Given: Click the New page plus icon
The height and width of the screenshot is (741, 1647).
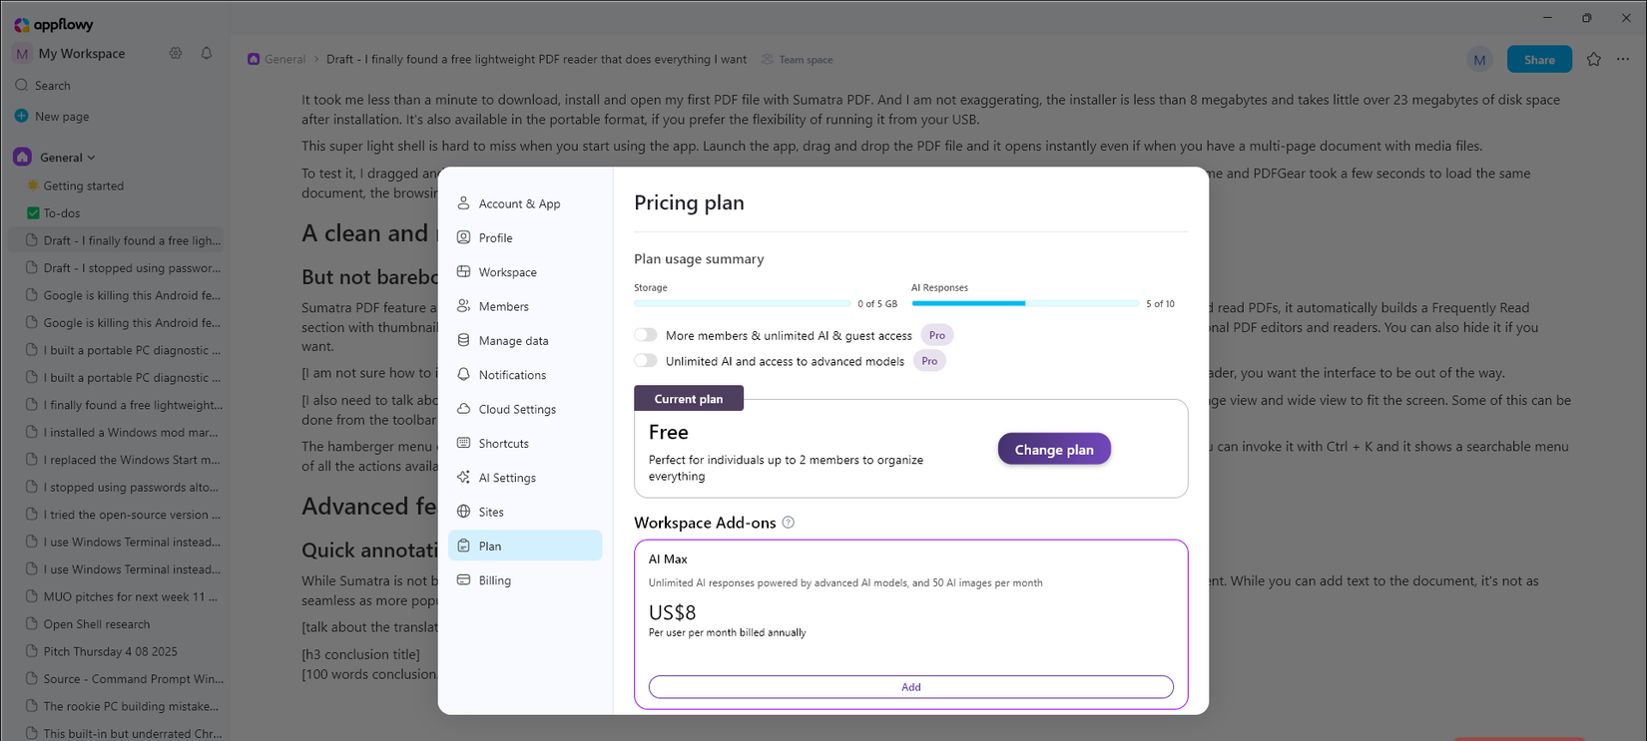Looking at the screenshot, I should point(22,117).
